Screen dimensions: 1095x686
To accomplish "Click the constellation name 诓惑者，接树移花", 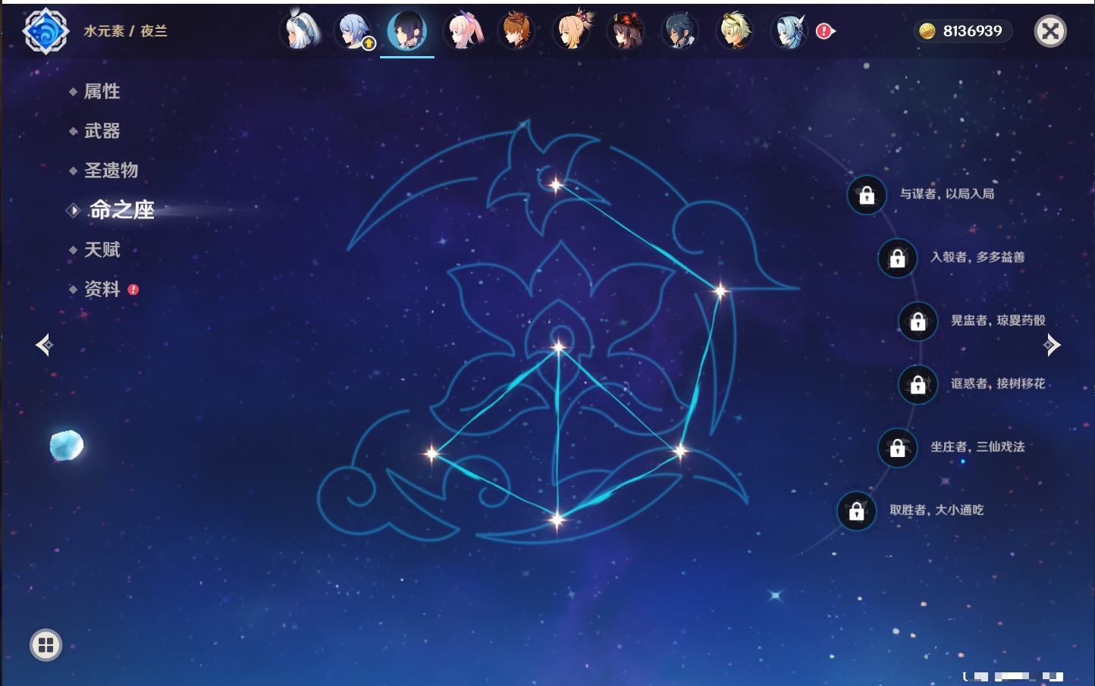I will pos(998,384).
